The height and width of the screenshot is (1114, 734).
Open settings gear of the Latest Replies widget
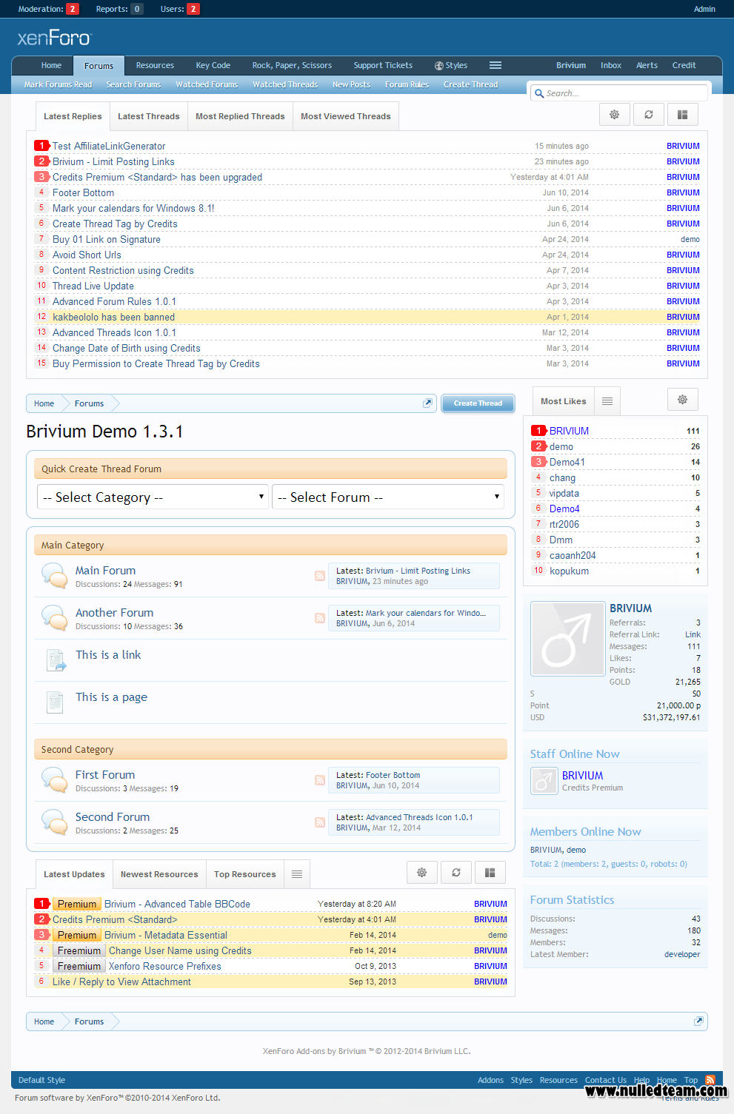pos(615,115)
